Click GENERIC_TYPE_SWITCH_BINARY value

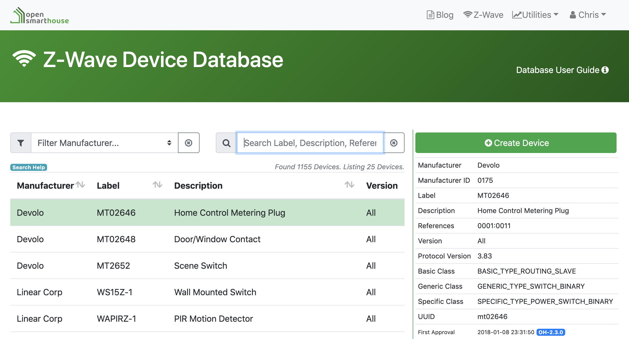pos(531,286)
